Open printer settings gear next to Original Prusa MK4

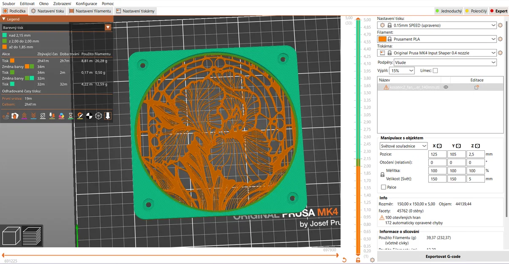501,53
